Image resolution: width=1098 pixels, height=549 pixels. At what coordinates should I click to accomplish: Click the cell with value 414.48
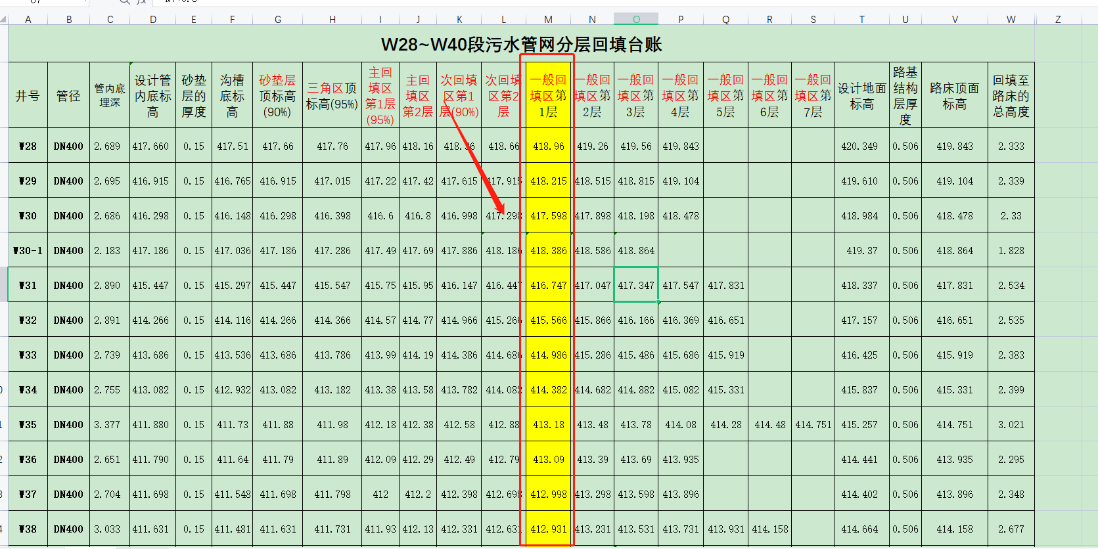click(769, 424)
